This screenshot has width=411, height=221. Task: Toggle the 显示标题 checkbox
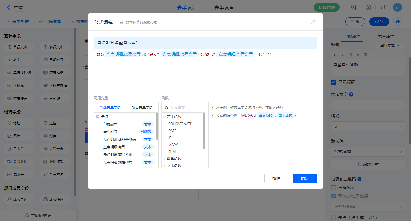333,82
